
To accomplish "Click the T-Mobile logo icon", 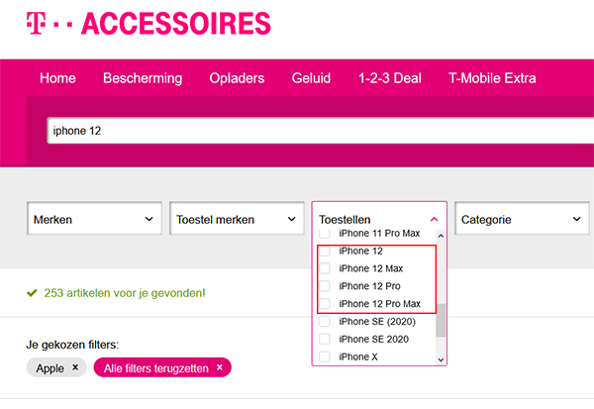I will tap(36, 23).
